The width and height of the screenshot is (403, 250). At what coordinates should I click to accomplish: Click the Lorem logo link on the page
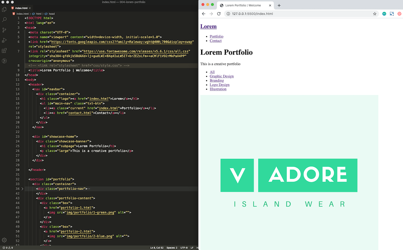coord(208,27)
